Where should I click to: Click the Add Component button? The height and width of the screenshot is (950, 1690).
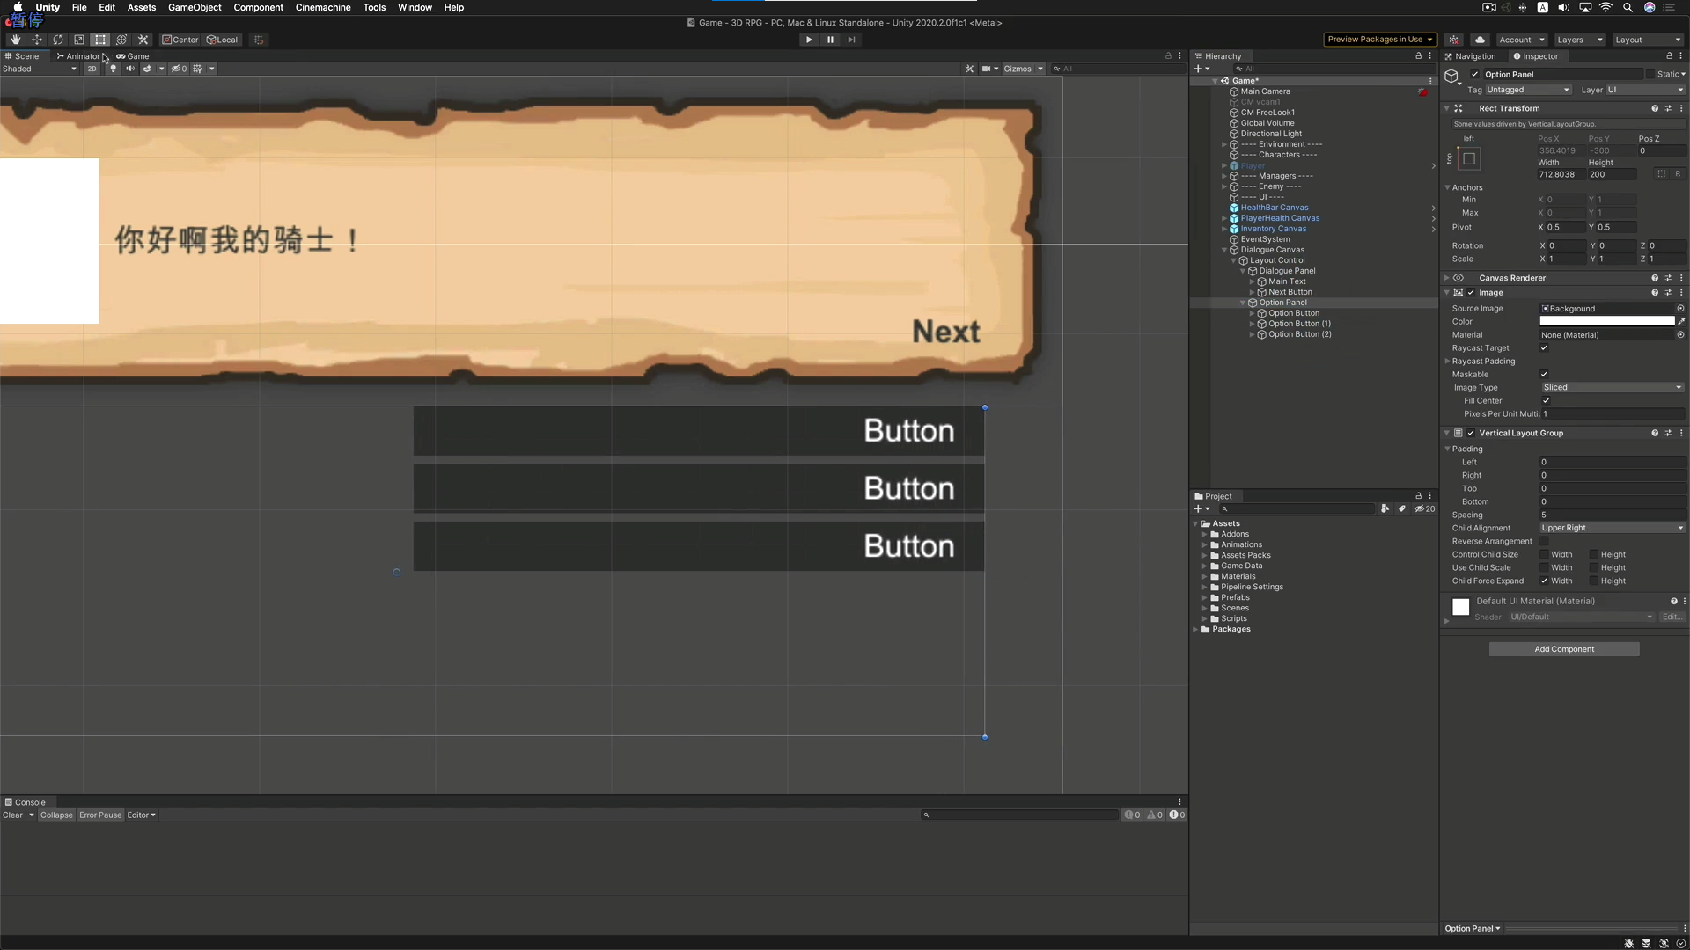(1564, 648)
